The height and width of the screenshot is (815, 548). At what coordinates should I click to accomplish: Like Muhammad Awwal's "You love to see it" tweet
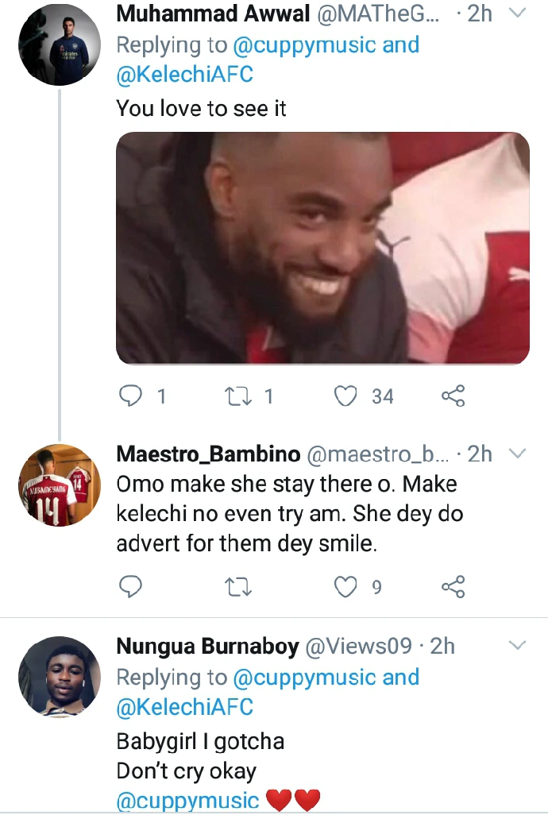coord(345,396)
